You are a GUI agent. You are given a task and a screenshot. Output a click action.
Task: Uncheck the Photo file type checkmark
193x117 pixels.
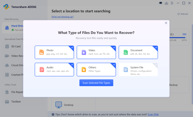[x=72, y=48]
